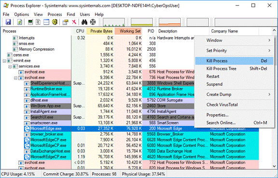Click the icon next to Interrupts

(15, 38)
